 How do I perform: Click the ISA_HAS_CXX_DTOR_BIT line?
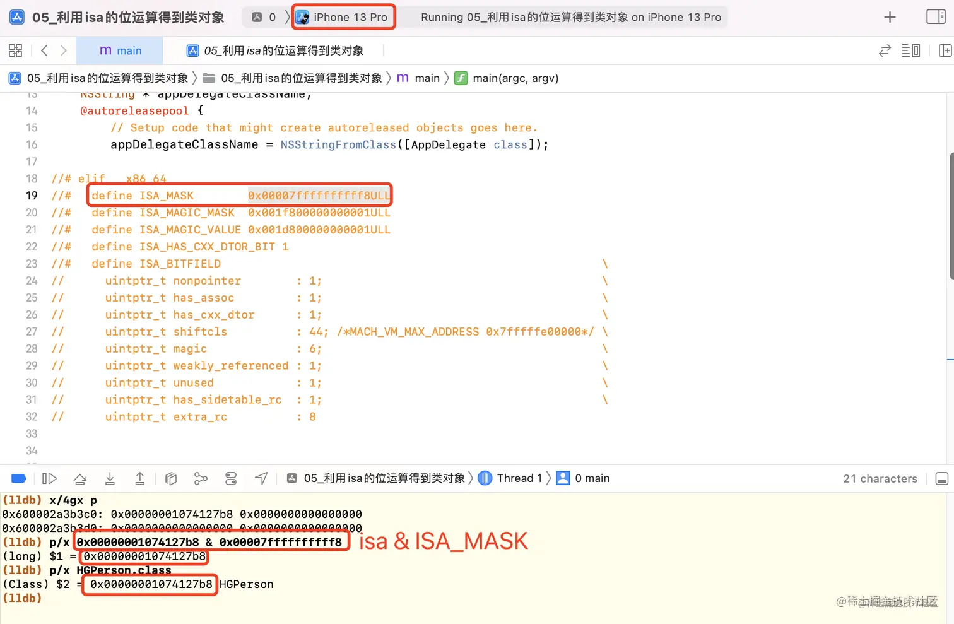click(170, 247)
